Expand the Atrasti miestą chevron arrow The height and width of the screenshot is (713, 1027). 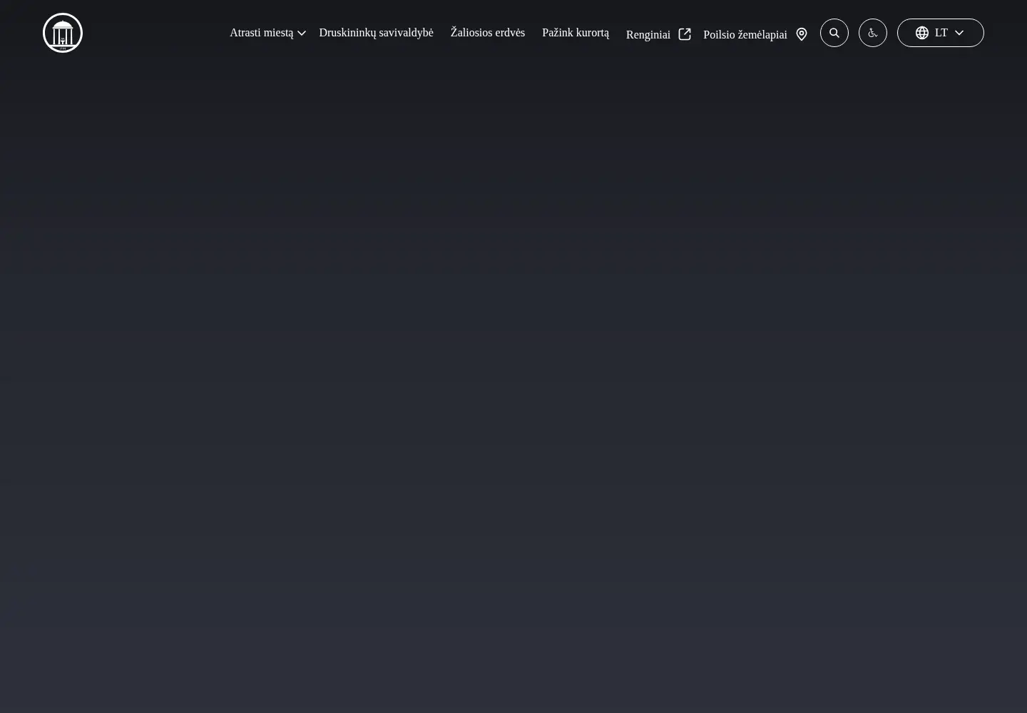pos(302,33)
